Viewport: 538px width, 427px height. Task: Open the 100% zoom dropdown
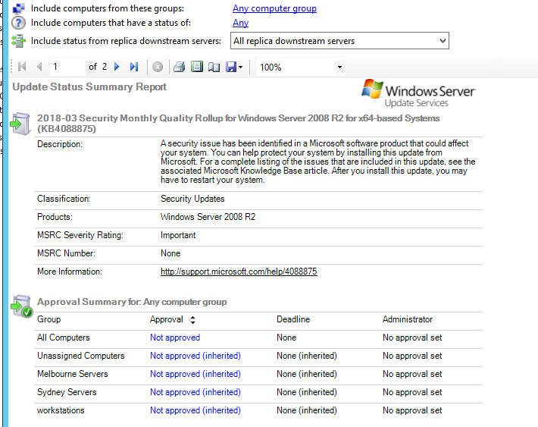(x=339, y=67)
